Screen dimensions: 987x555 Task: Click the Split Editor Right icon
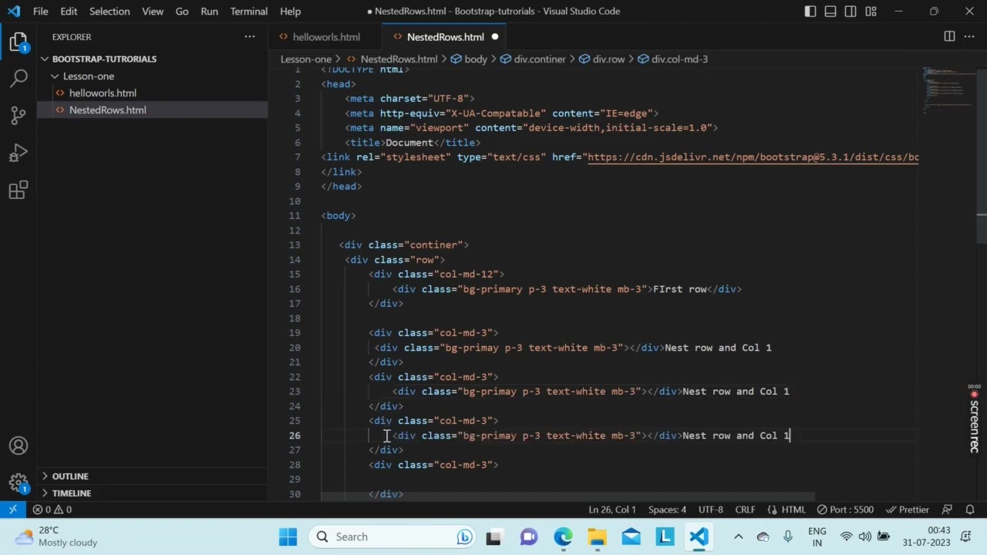[x=949, y=36]
